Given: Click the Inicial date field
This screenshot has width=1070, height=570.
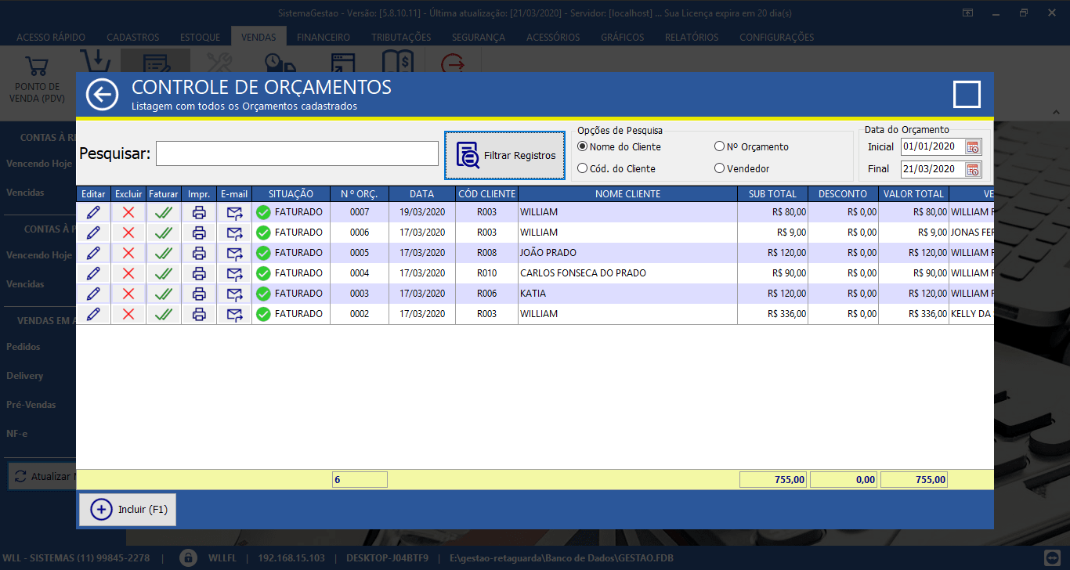Looking at the screenshot, I should coord(932,146).
